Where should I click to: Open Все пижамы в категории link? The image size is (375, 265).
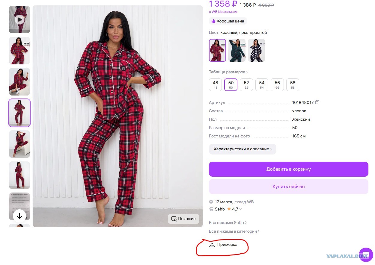tap(234, 231)
